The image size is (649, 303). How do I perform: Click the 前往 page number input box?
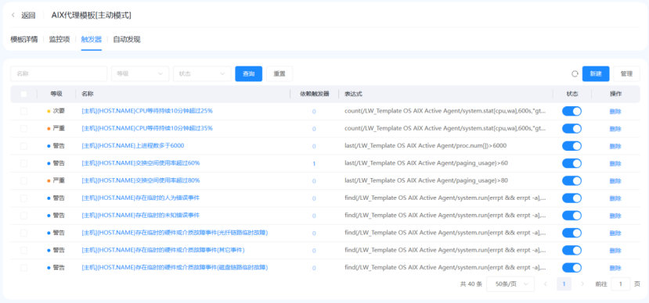coord(620,284)
